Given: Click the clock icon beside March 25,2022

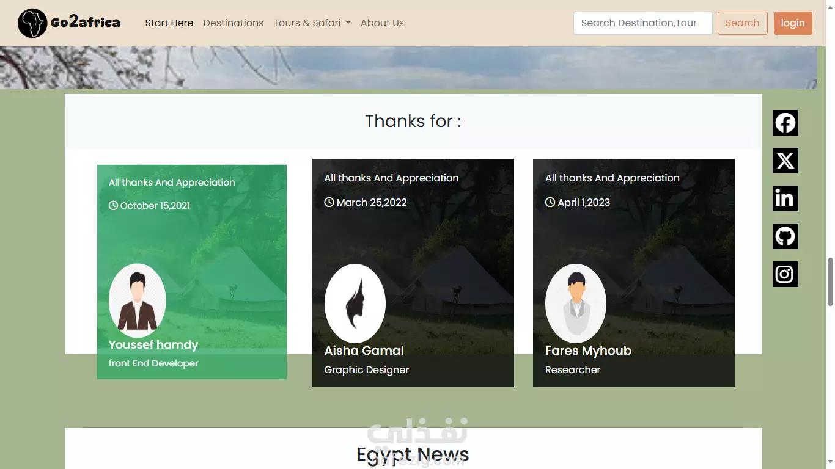Looking at the screenshot, I should pos(329,202).
